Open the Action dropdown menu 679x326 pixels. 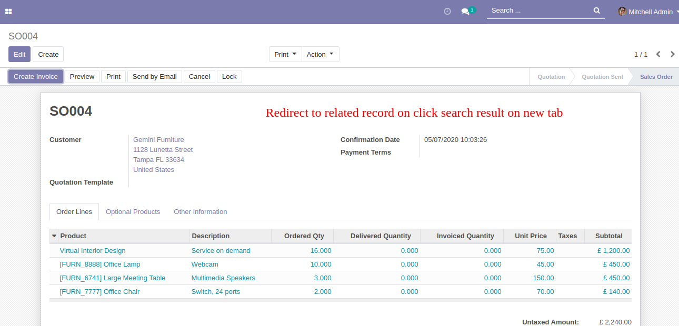point(320,54)
